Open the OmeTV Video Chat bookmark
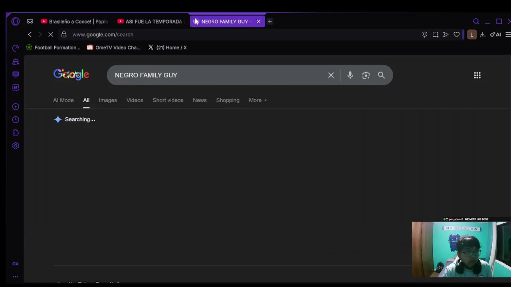The width and height of the screenshot is (511, 287). 114,48
